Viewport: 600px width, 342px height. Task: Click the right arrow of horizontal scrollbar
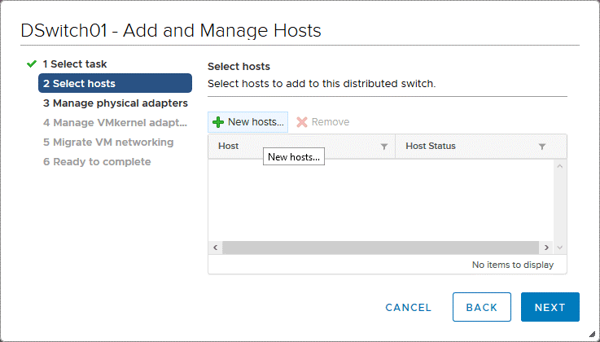(x=547, y=248)
